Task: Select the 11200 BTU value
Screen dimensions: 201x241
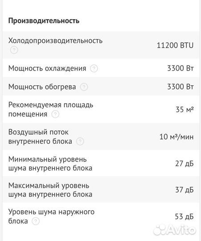Action: (x=175, y=46)
